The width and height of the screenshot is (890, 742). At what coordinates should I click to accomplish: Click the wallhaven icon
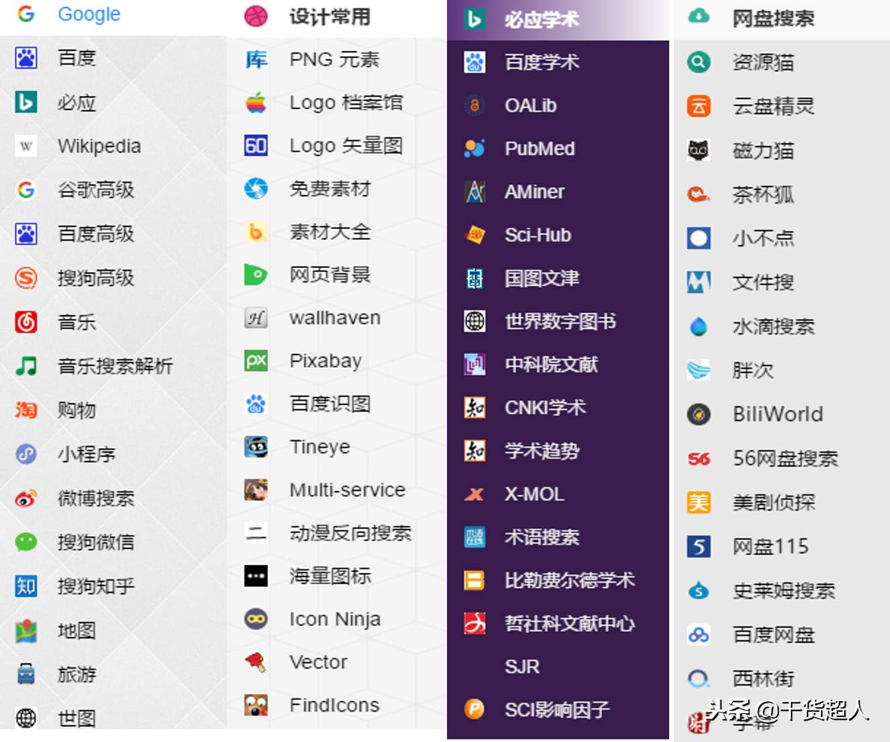pyautogui.click(x=256, y=318)
